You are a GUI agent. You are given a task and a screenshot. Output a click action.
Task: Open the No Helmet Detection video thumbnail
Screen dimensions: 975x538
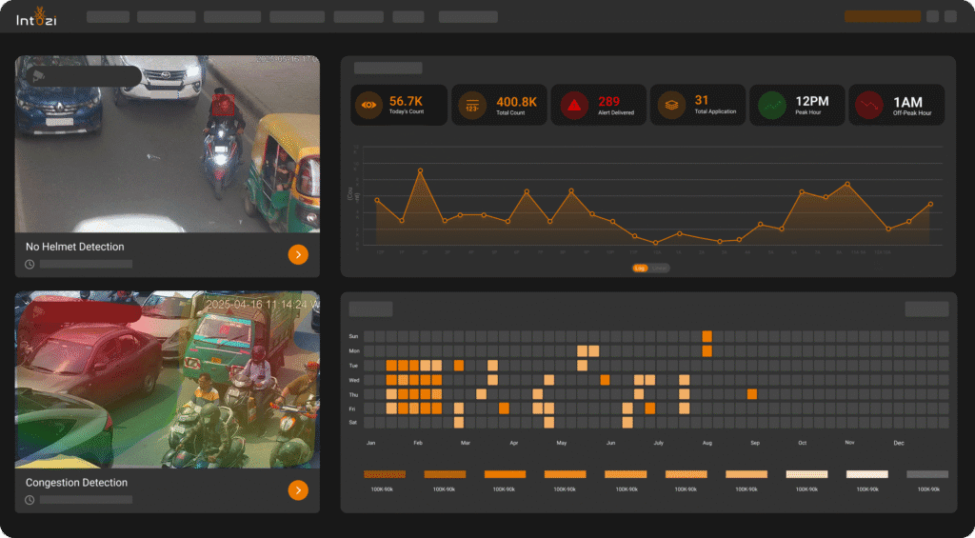(168, 145)
